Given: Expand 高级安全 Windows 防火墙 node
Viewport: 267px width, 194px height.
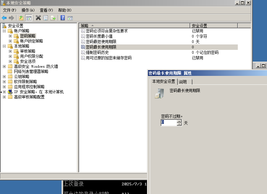Looking at the screenshot, I should [4, 66].
